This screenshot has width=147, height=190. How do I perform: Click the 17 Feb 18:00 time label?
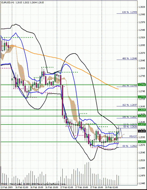[x=97, y=188]
